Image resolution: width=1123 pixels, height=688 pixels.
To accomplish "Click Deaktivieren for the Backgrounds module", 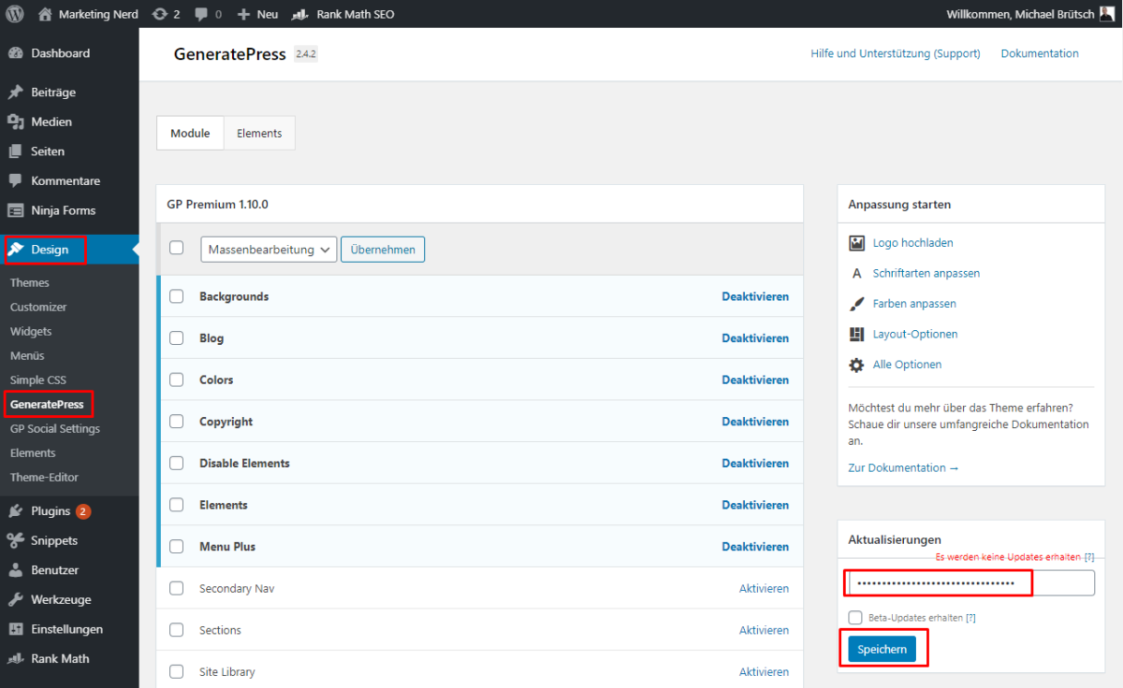I will click(x=755, y=296).
